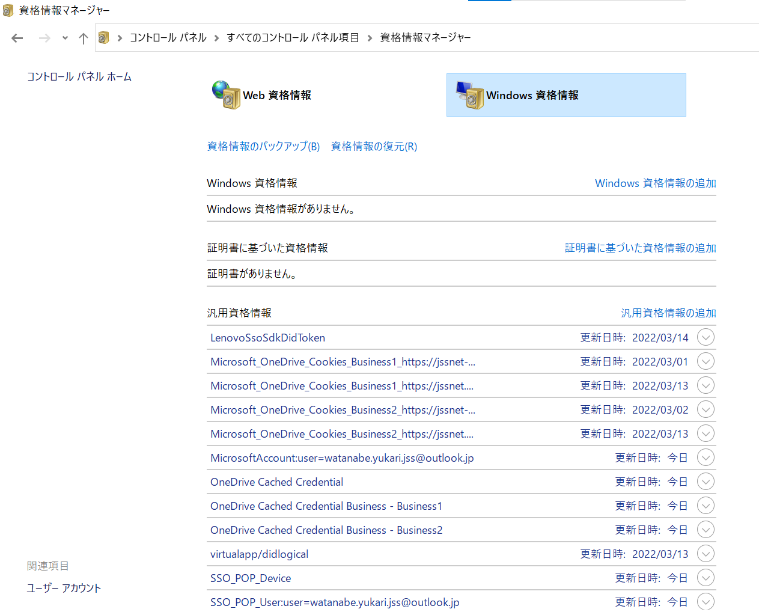Select SSO_POP_Device entry name
759x612 pixels.
tap(251, 578)
